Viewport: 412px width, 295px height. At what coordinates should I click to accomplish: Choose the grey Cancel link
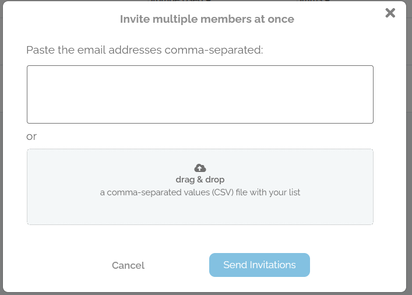pos(128,265)
